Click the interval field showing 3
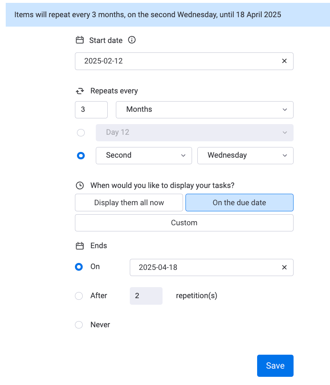Screen dimensions: 330x385 (91, 110)
